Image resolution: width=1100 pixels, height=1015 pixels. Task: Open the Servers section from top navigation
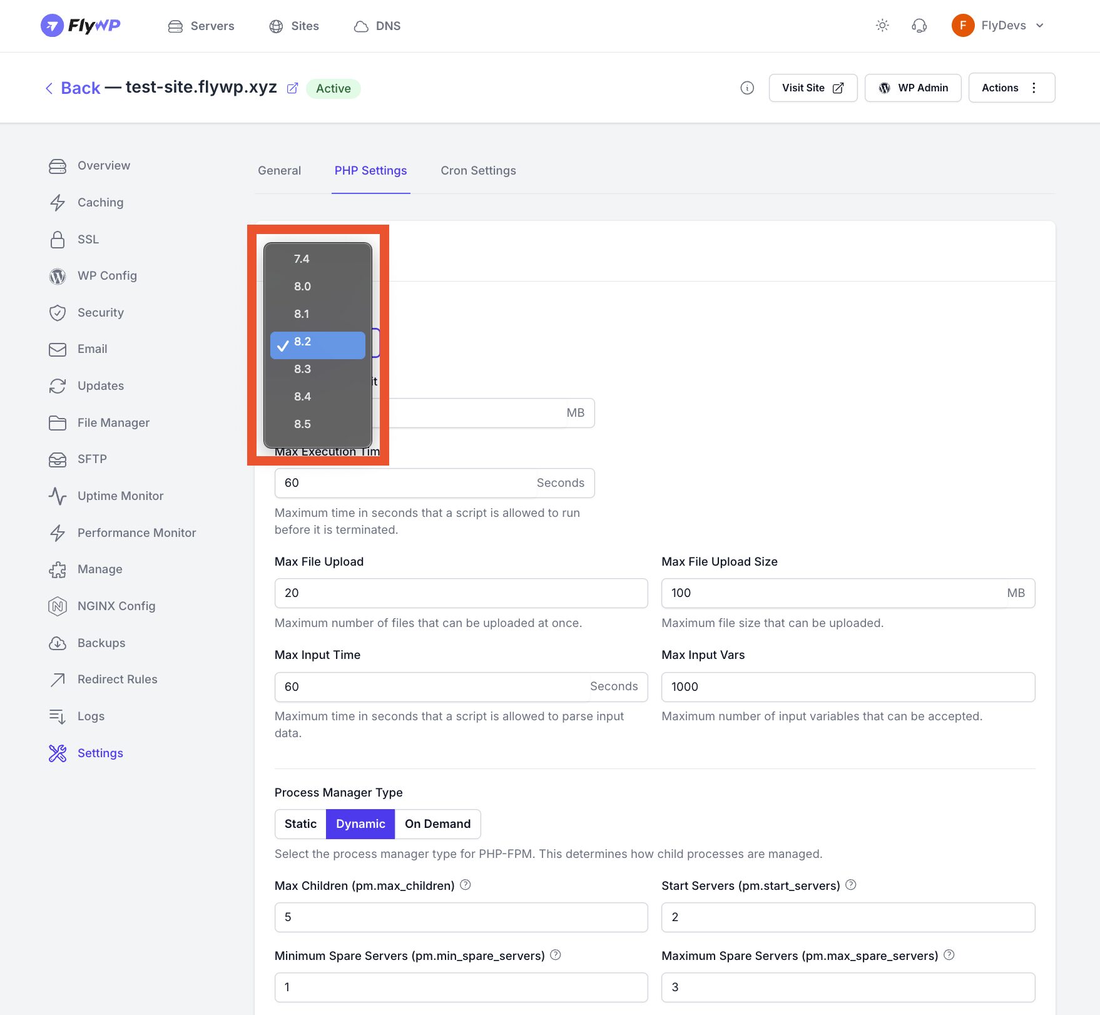click(201, 26)
